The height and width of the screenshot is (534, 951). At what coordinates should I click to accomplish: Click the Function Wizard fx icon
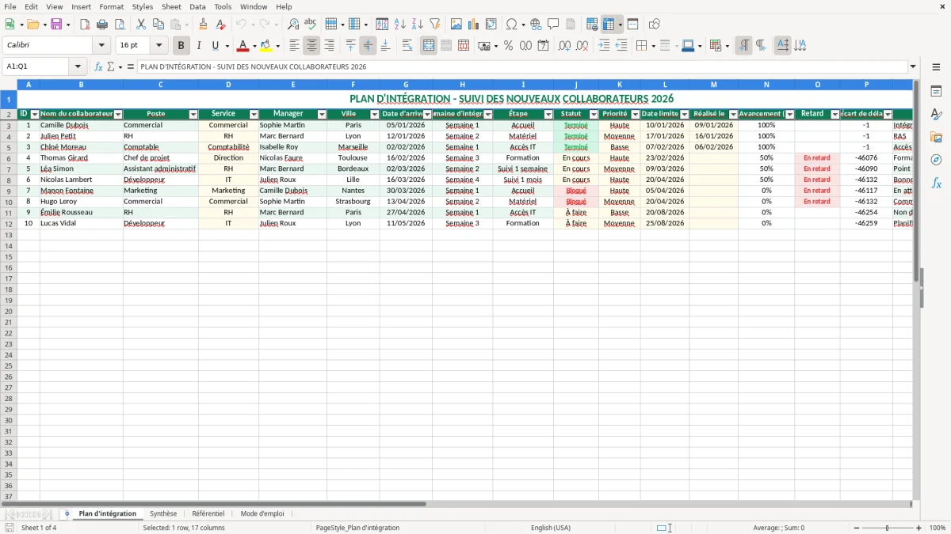(99, 66)
